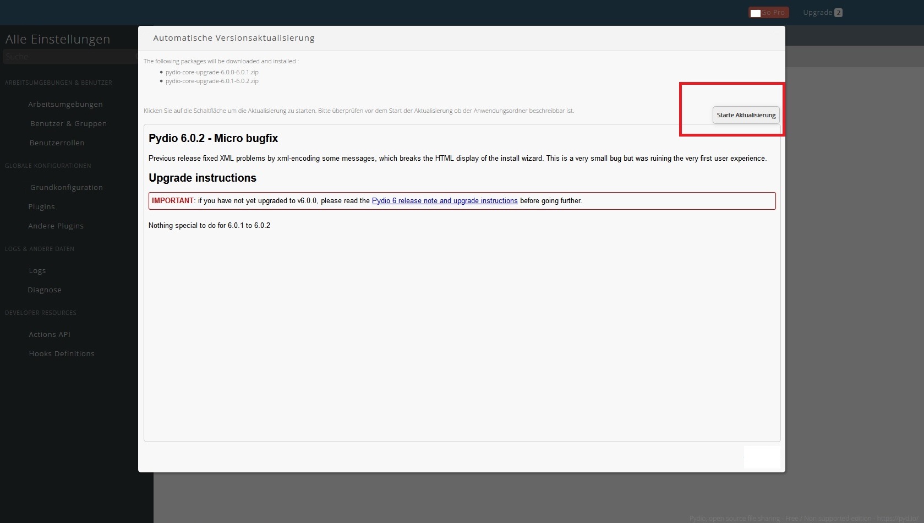Screen dimensions: 924x523
Task: Click the Alle Einstellungen heading
Action: 58,40
